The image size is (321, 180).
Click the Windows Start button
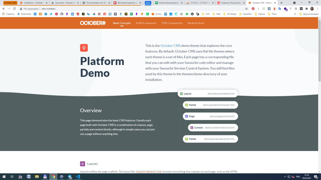[4, 177]
